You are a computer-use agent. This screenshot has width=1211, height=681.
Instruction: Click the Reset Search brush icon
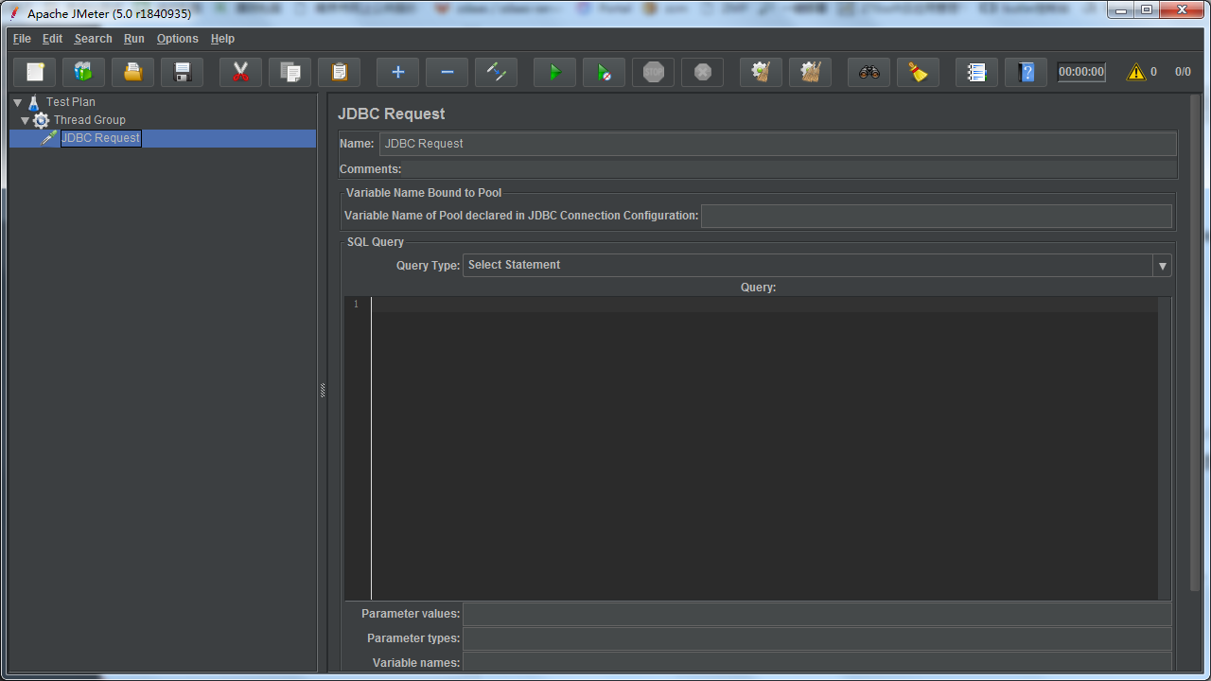tap(919, 72)
